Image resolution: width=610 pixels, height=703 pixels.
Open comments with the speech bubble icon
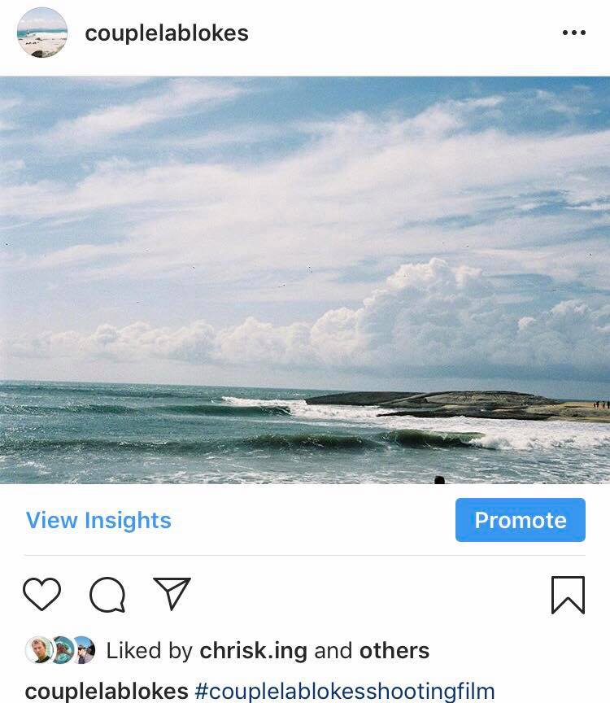(107, 595)
